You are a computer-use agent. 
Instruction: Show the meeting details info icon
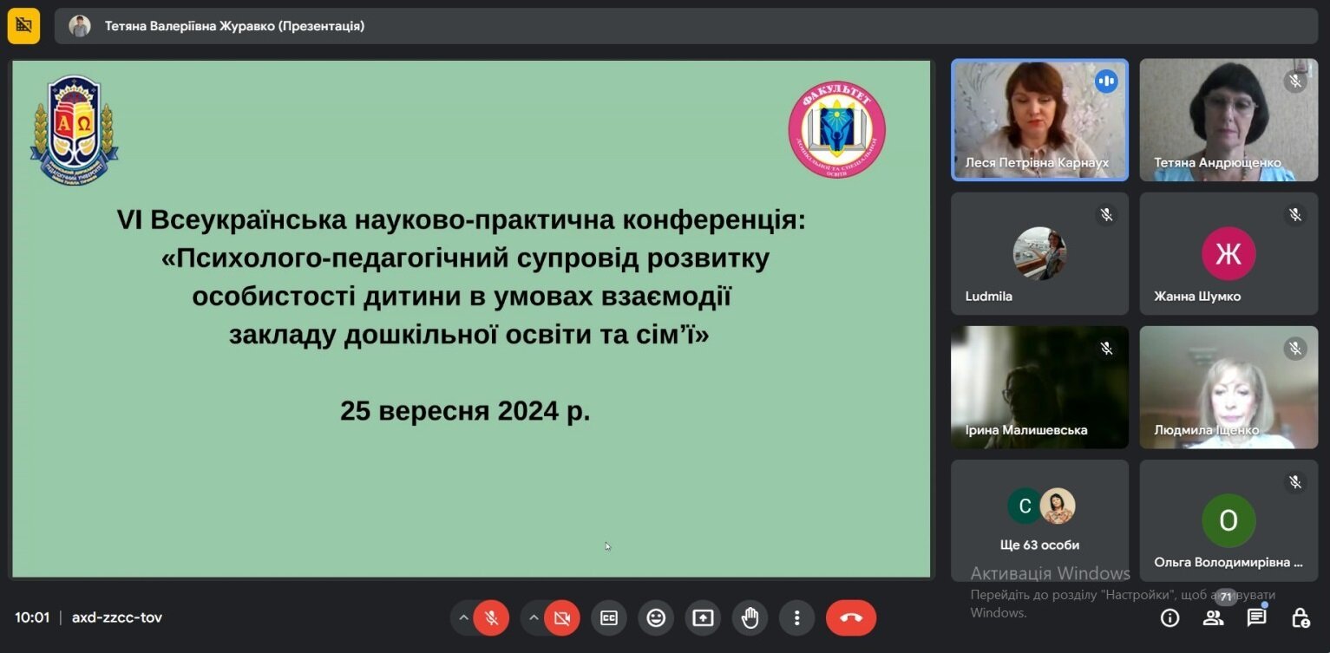[x=1169, y=618]
